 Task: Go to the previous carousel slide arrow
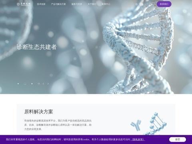(44, 84)
